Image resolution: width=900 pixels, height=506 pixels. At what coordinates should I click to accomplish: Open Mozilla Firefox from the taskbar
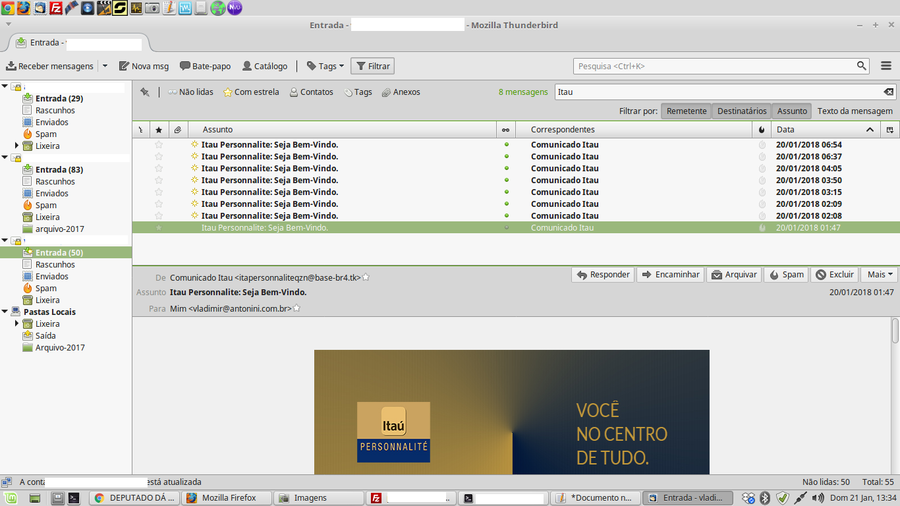226,497
